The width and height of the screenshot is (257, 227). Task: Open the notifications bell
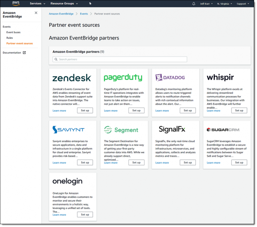[x=194, y=4]
